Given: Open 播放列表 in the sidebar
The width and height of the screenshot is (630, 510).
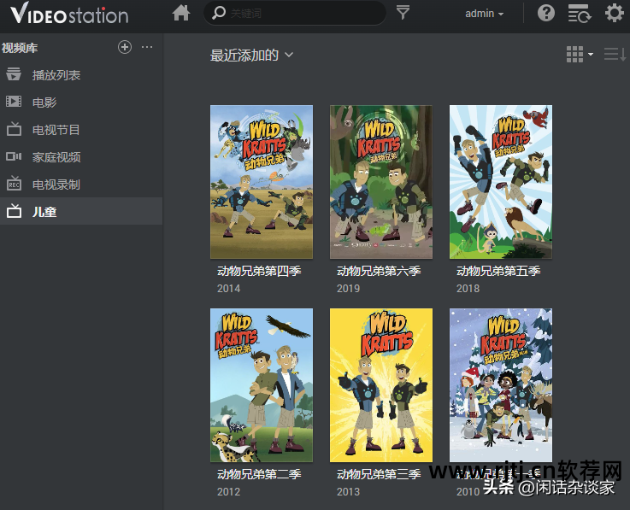Looking at the screenshot, I should pyautogui.click(x=81, y=75).
